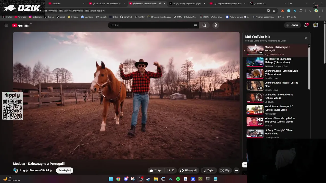Open the Binance bookmark
Viewport: 326px width, 183px height.
tap(73, 17)
